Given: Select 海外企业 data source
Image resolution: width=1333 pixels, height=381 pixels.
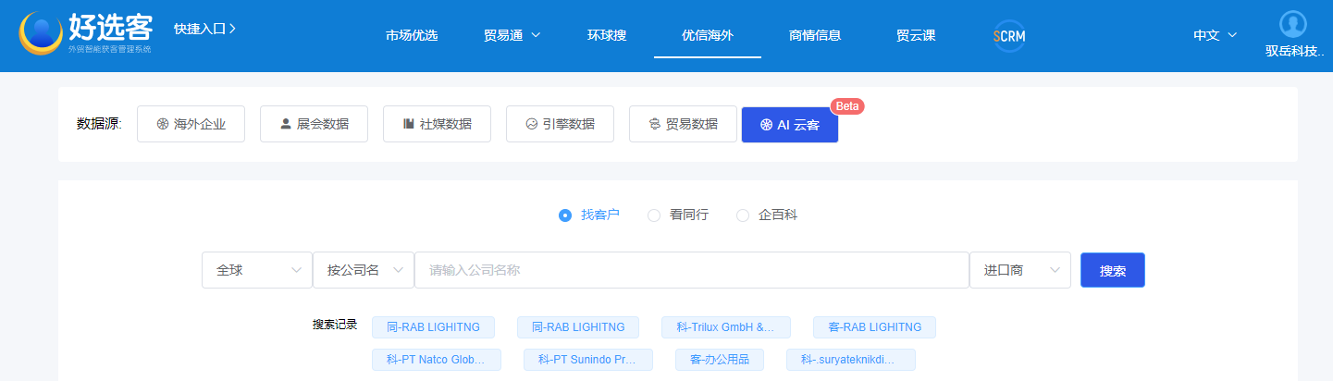Looking at the screenshot, I should coord(191,124).
